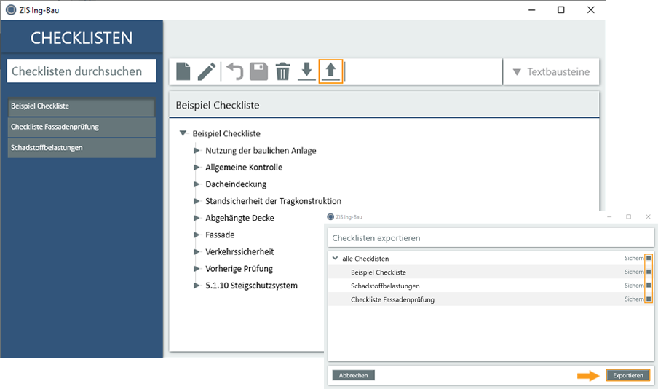Click the floppy disk save icon
This screenshot has width=658, height=389.
click(258, 71)
